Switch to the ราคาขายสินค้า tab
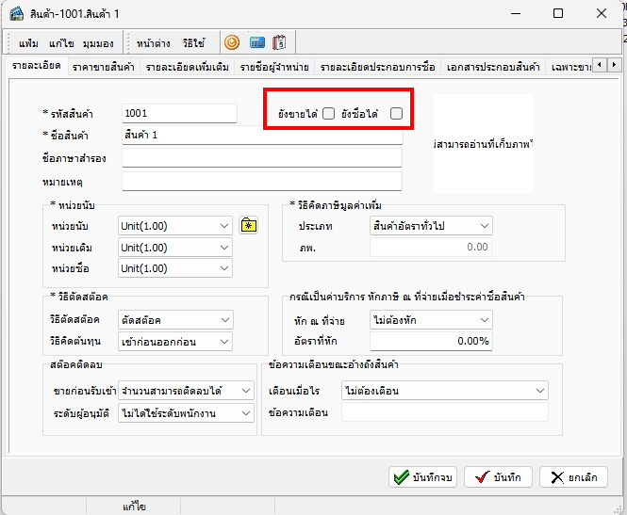This screenshot has width=627, height=515. tap(104, 67)
